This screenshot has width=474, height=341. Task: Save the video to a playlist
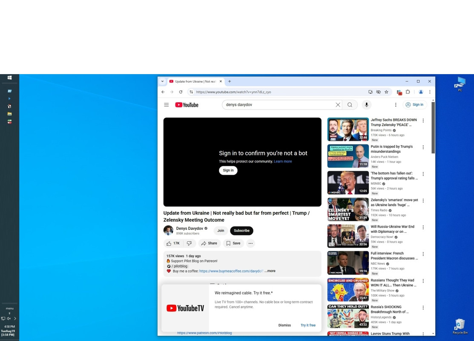(233, 243)
